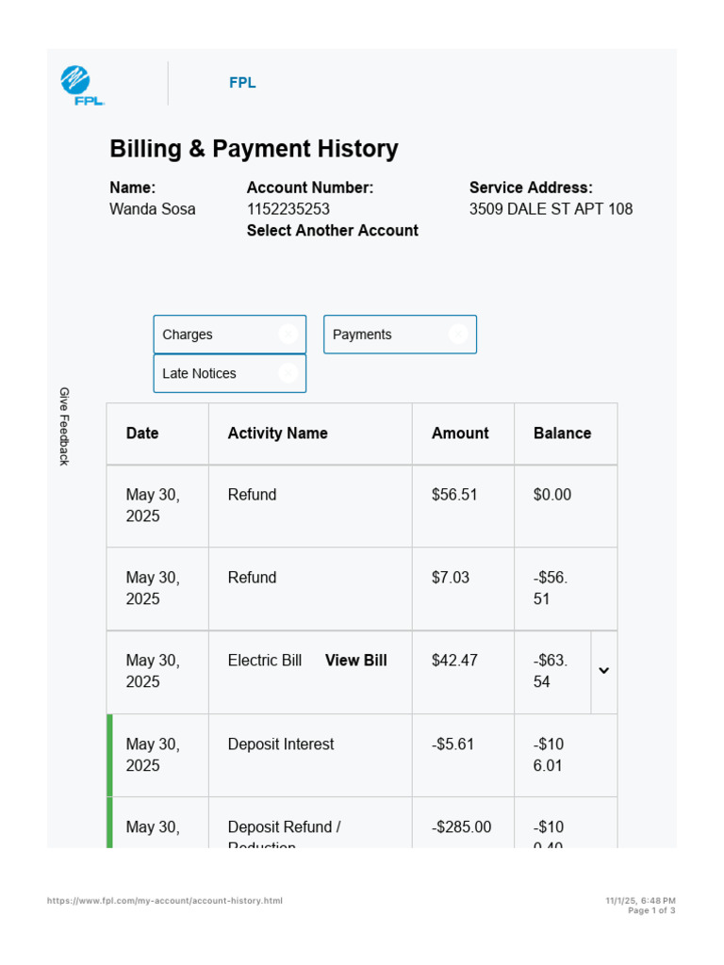Open View Bill for the Electric Bill row

pyautogui.click(x=355, y=661)
